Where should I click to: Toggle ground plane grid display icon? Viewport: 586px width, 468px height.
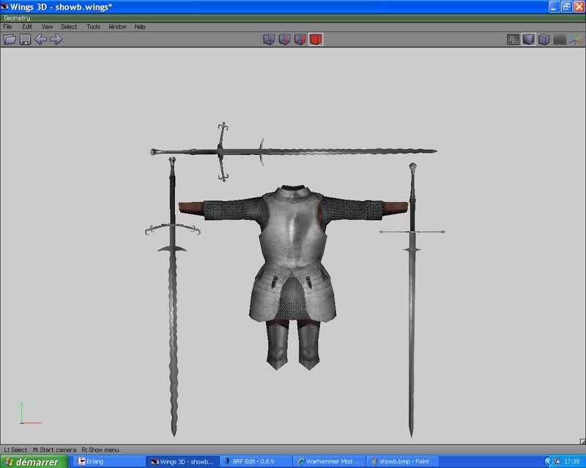pos(560,39)
